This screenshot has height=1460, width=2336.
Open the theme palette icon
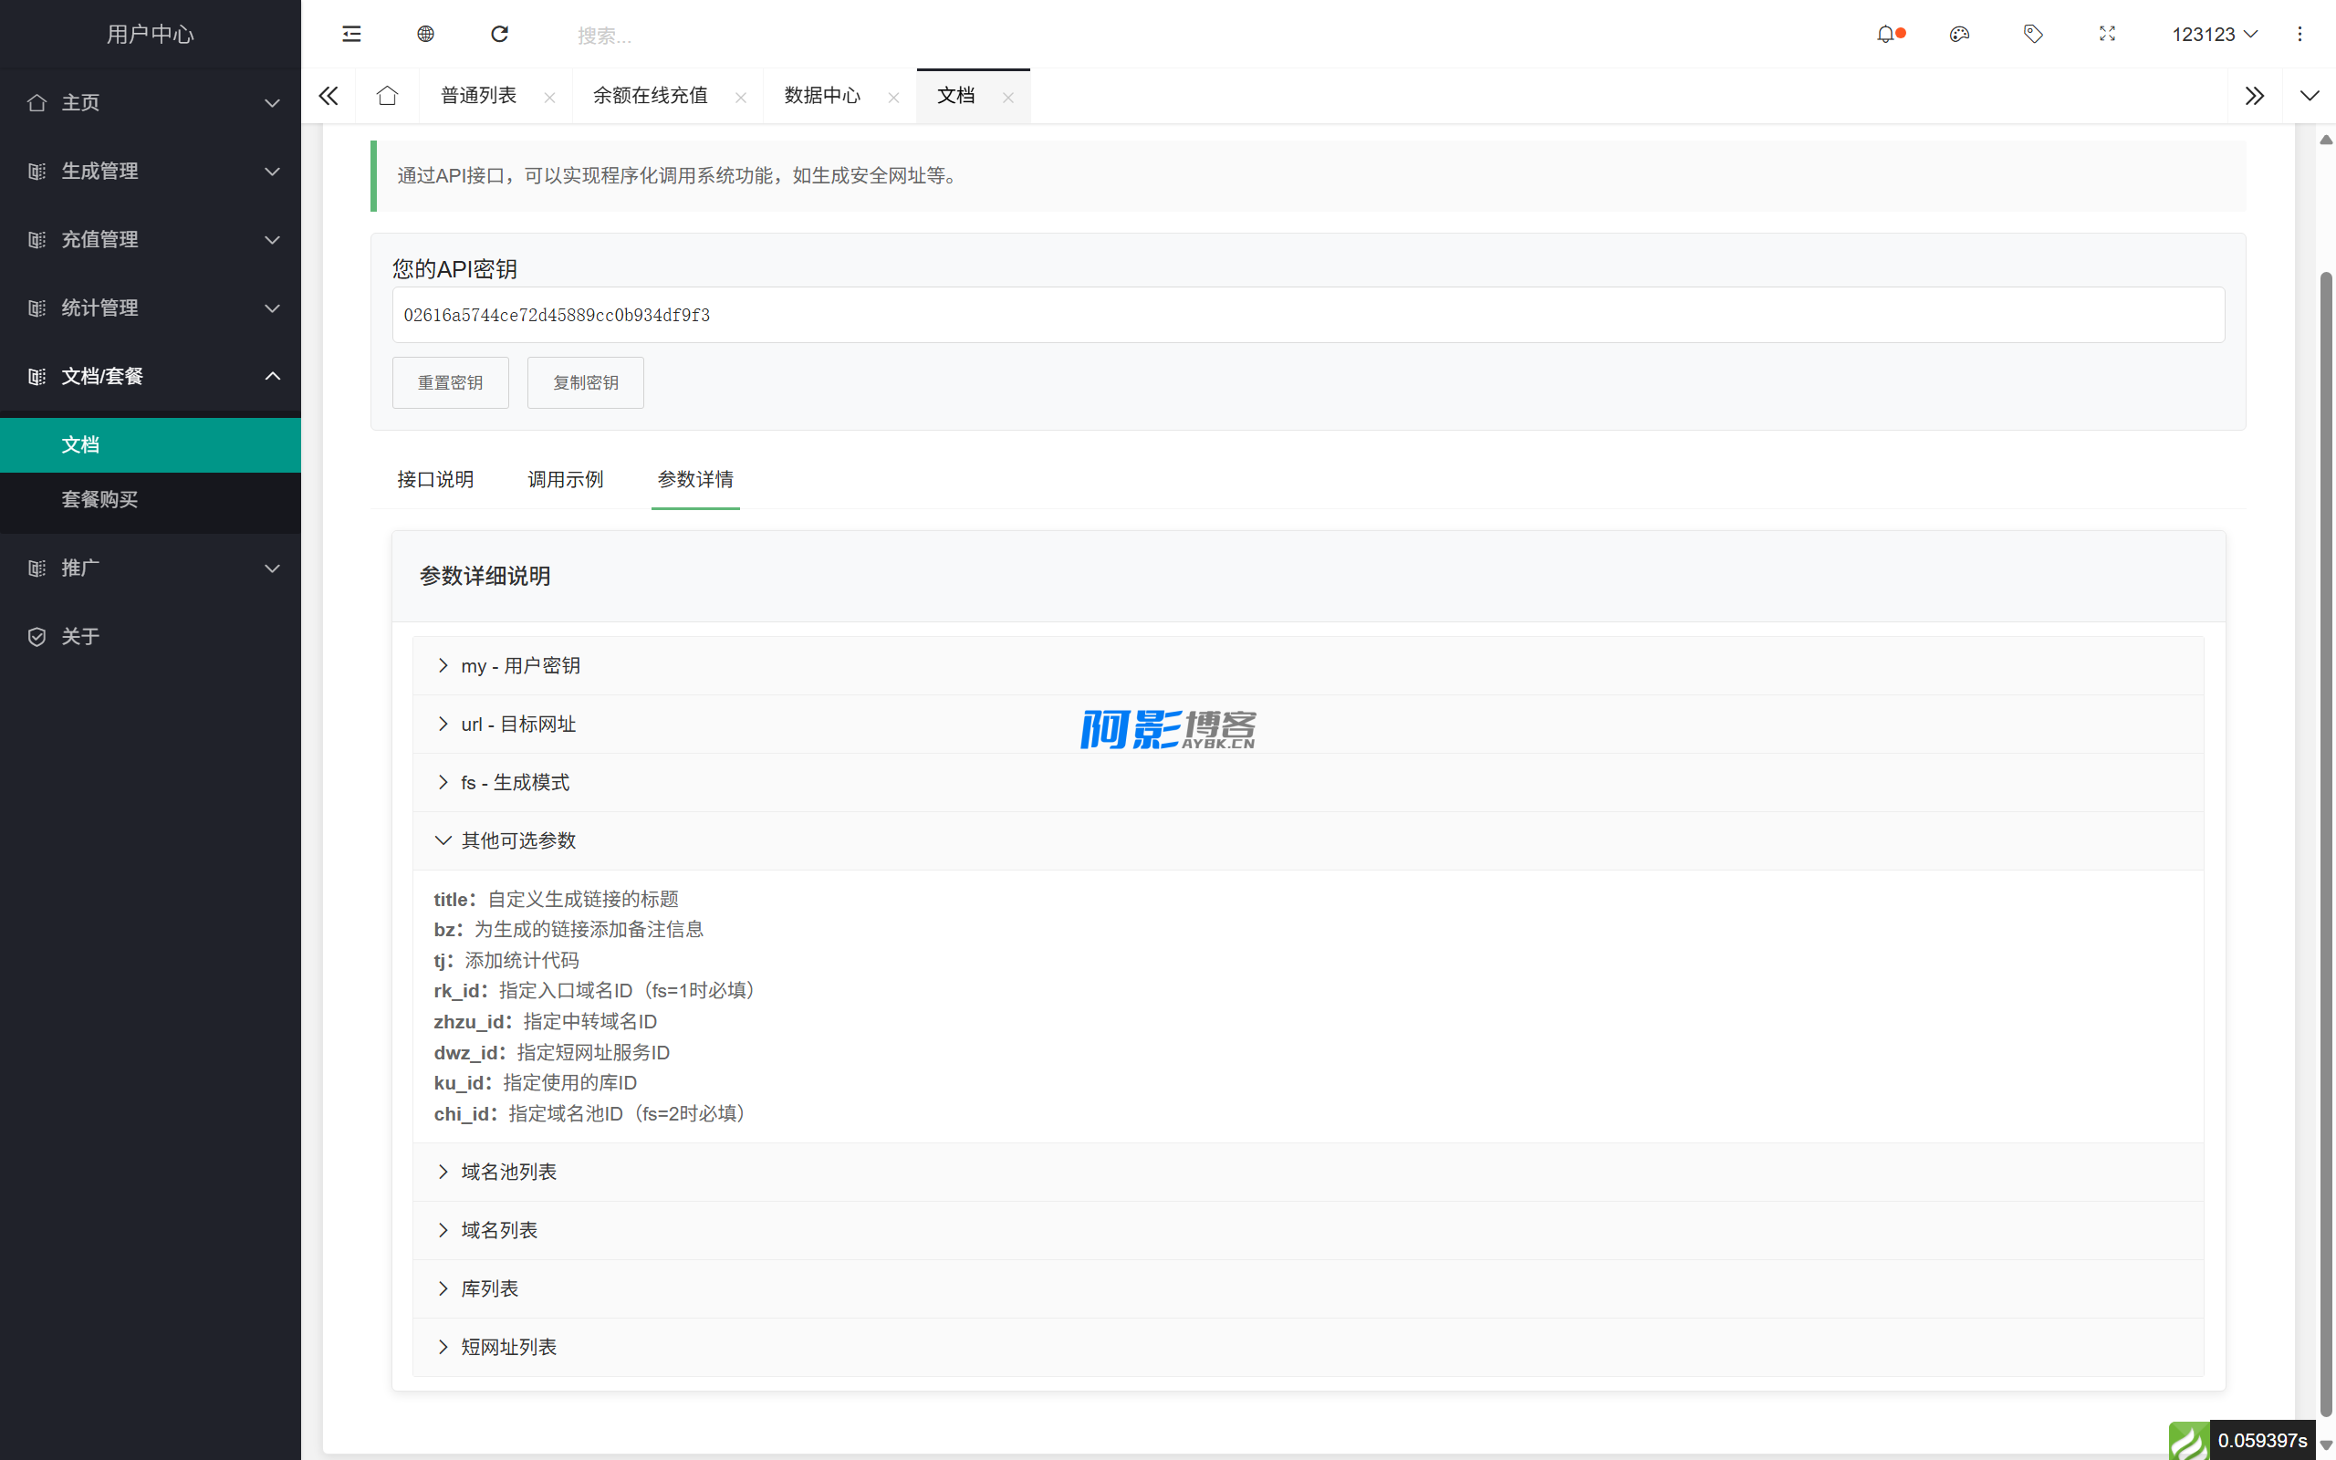(1958, 34)
